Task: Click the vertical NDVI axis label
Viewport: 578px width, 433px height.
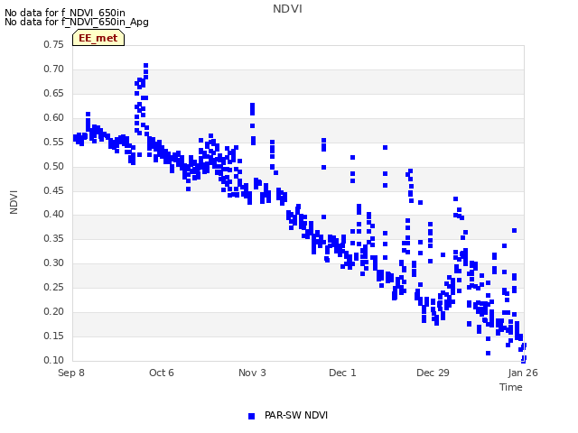Action: (x=14, y=202)
